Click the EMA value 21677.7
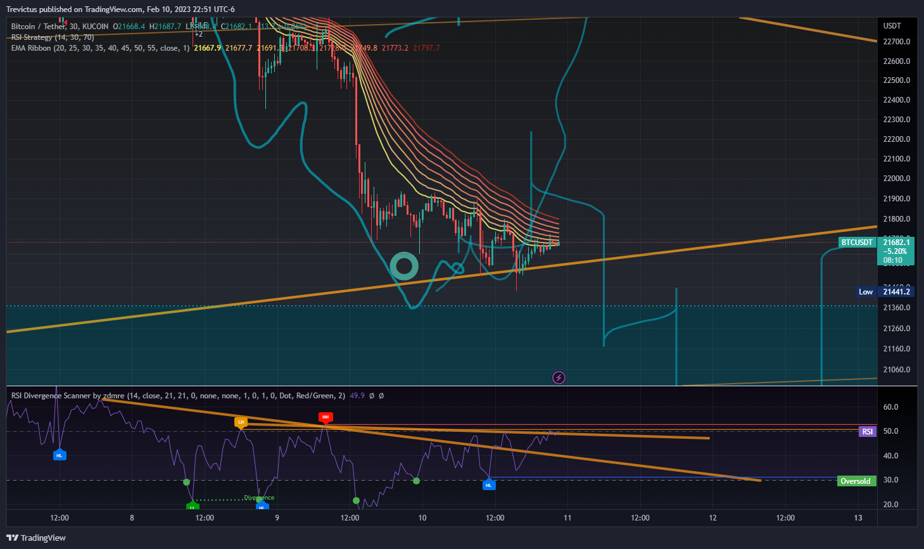 point(239,48)
